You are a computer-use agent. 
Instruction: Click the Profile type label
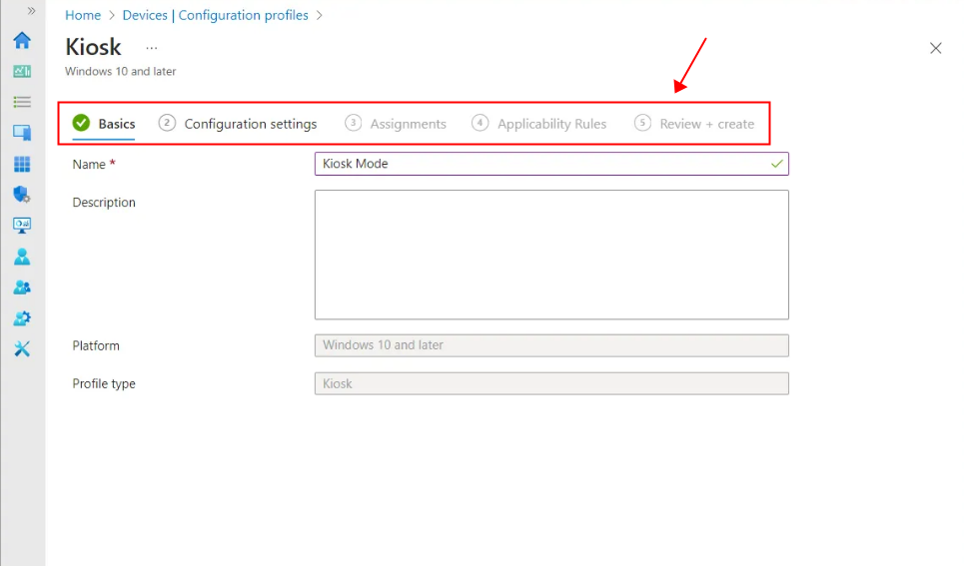pos(104,383)
